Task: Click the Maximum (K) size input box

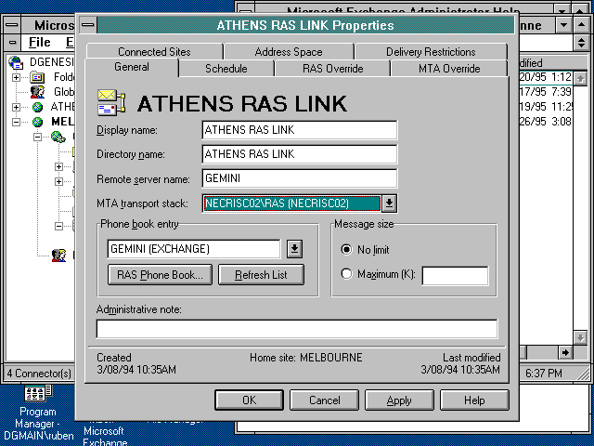Action: click(455, 276)
